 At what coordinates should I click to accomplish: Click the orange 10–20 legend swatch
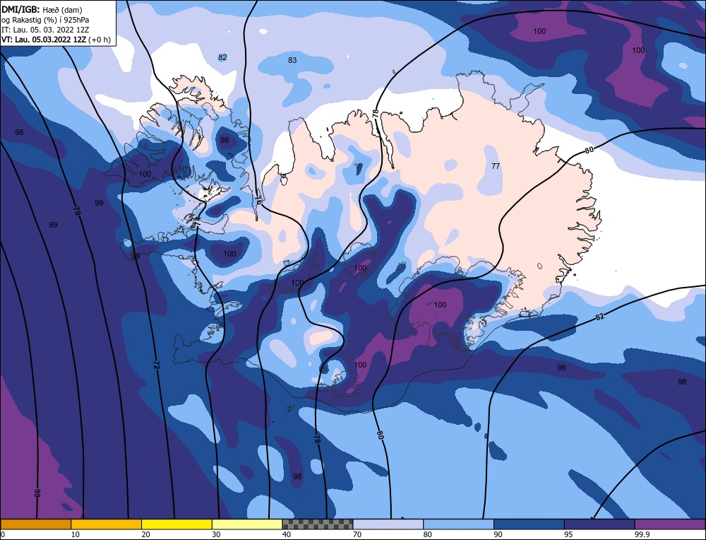(107, 524)
